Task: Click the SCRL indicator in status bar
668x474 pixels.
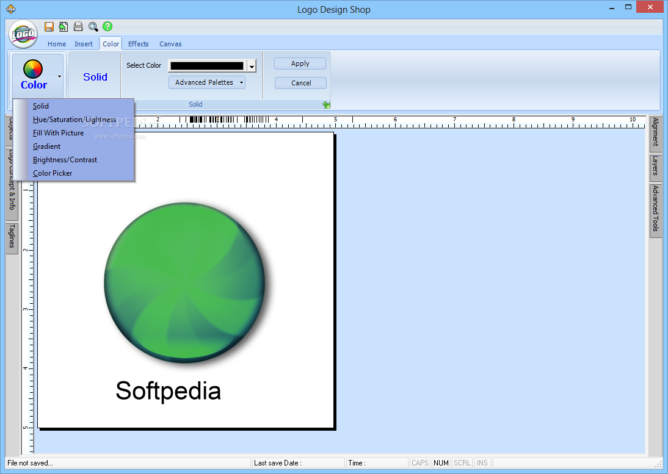Action: [x=462, y=463]
